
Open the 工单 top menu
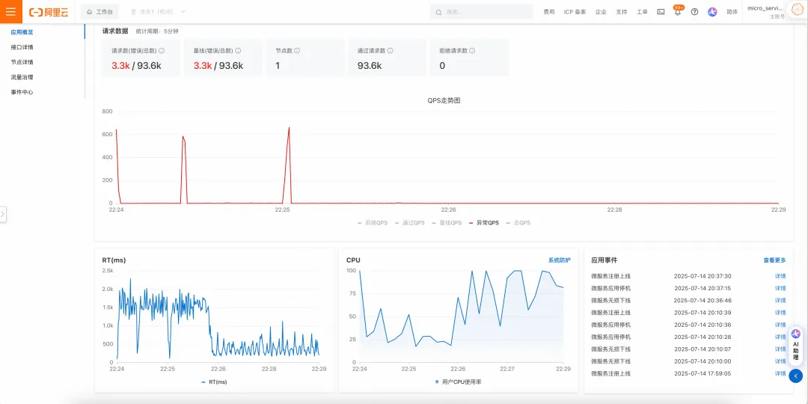[642, 12]
